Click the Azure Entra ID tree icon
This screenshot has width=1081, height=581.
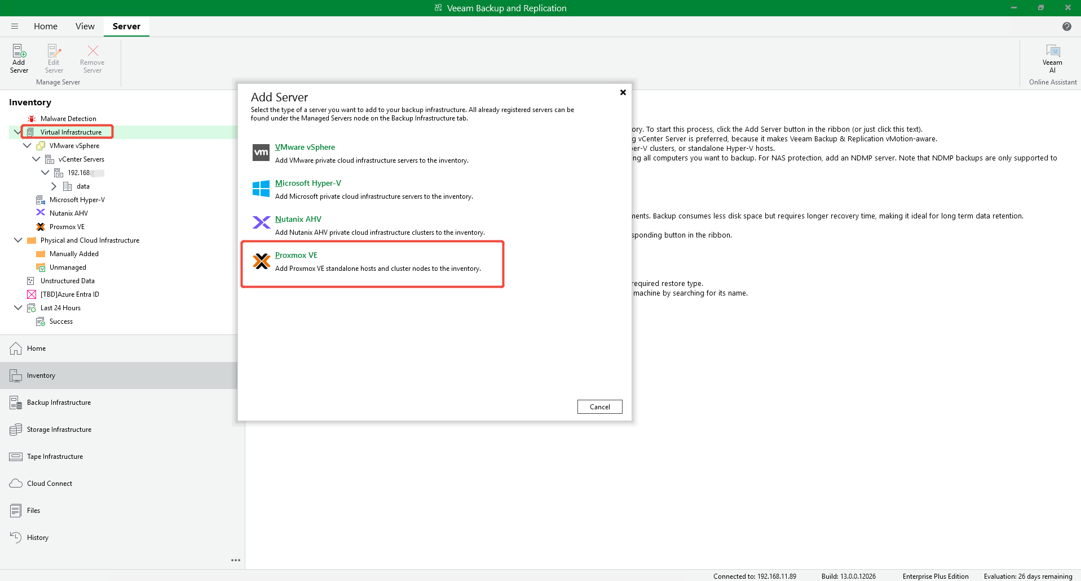coord(32,294)
